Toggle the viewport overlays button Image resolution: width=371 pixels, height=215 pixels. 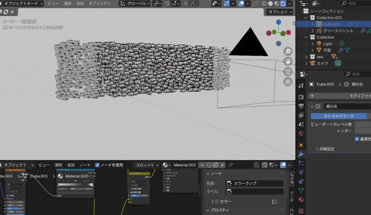(x=242, y=4)
